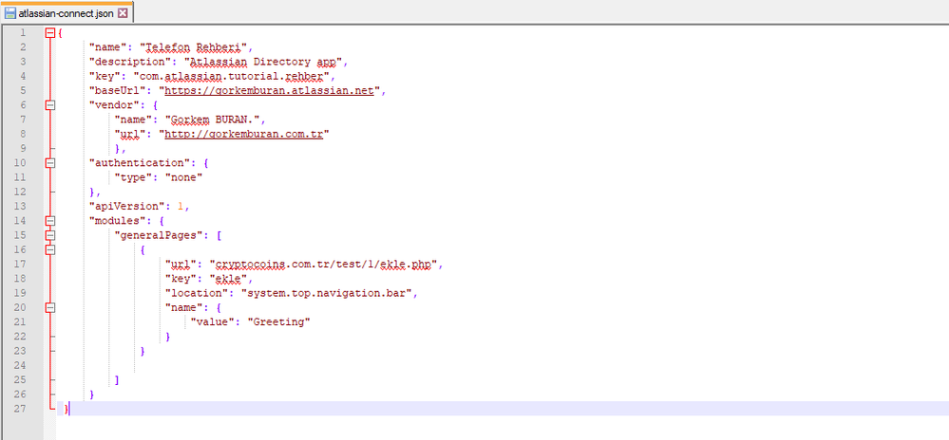Viewport: 949px width, 440px height.
Task: Click "com.atlassian.tutorial.rehber" key value
Action: pyautogui.click(x=234, y=76)
